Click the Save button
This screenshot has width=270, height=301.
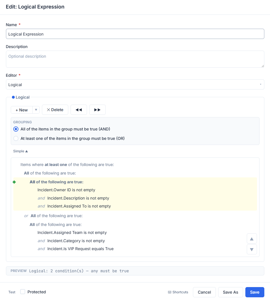pyautogui.click(x=255, y=292)
